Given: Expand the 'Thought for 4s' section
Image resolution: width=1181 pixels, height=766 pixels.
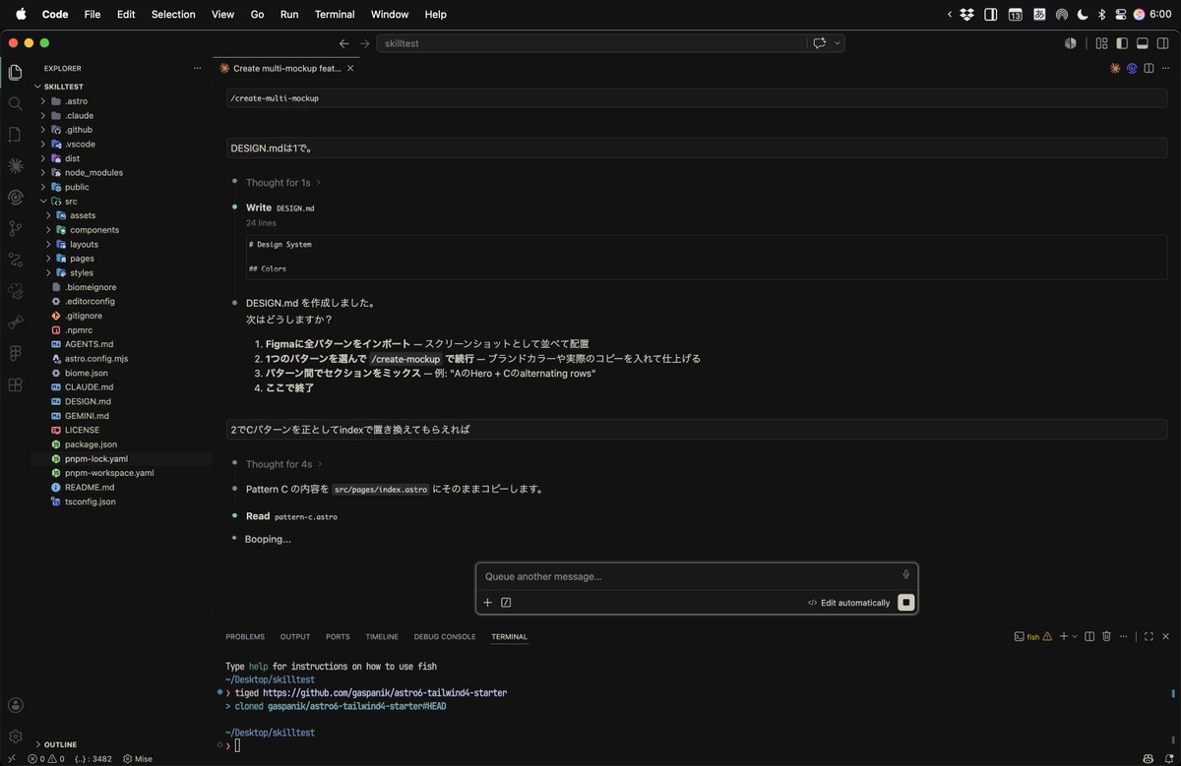Looking at the screenshot, I should (283, 464).
